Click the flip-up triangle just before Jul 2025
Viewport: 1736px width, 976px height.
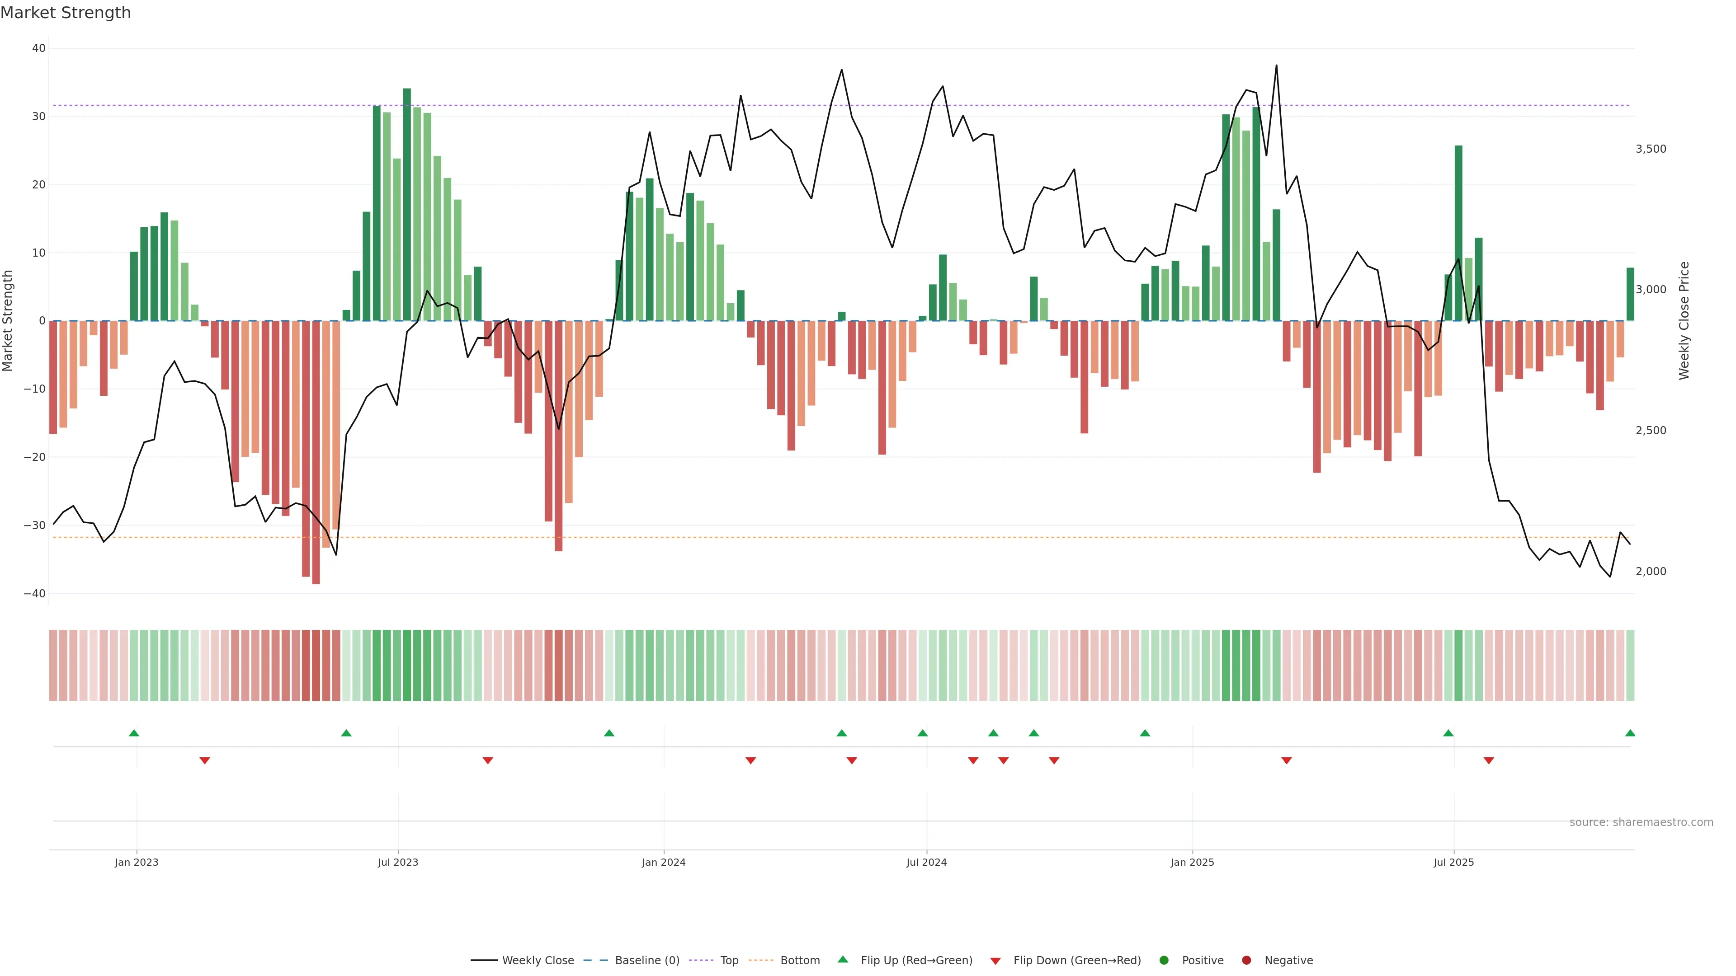pyautogui.click(x=1448, y=733)
